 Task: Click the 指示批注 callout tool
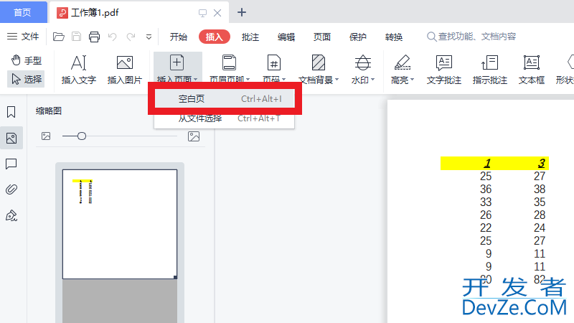tap(490, 70)
